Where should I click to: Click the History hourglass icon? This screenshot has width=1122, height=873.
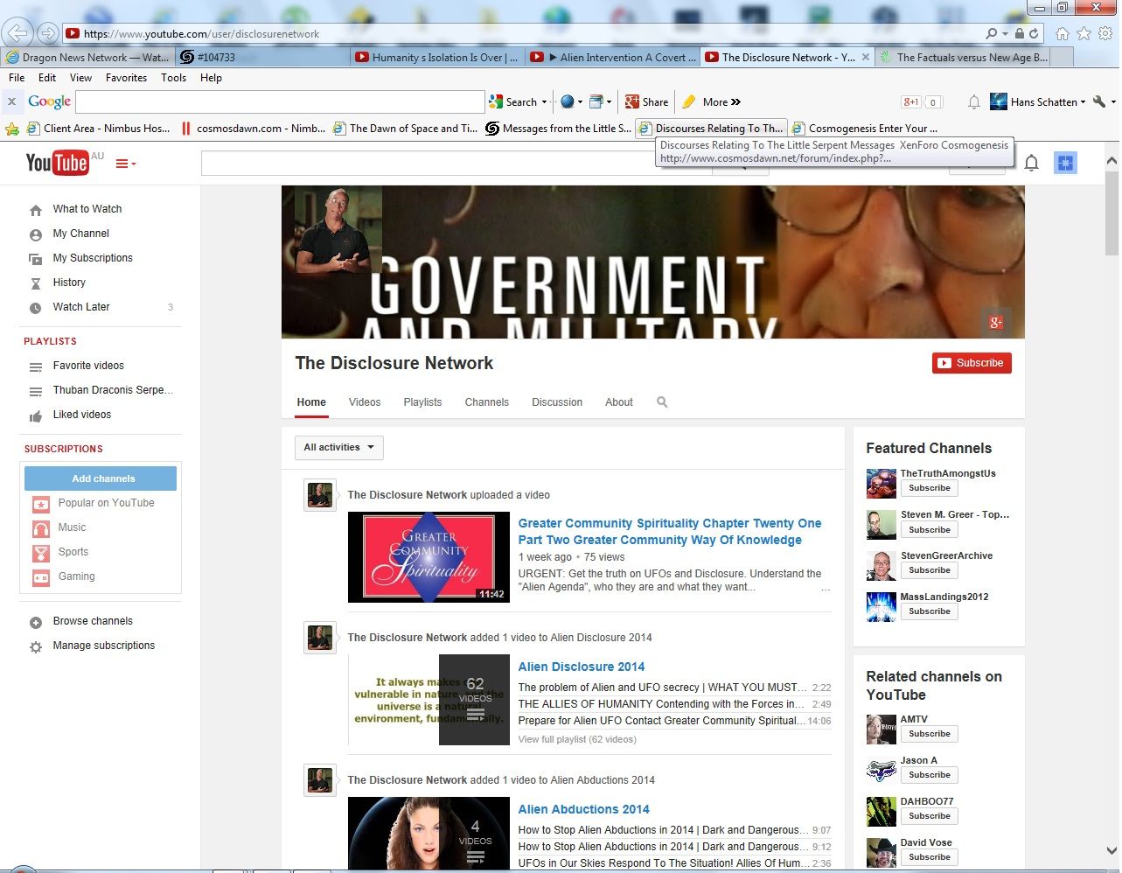click(36, 283)
